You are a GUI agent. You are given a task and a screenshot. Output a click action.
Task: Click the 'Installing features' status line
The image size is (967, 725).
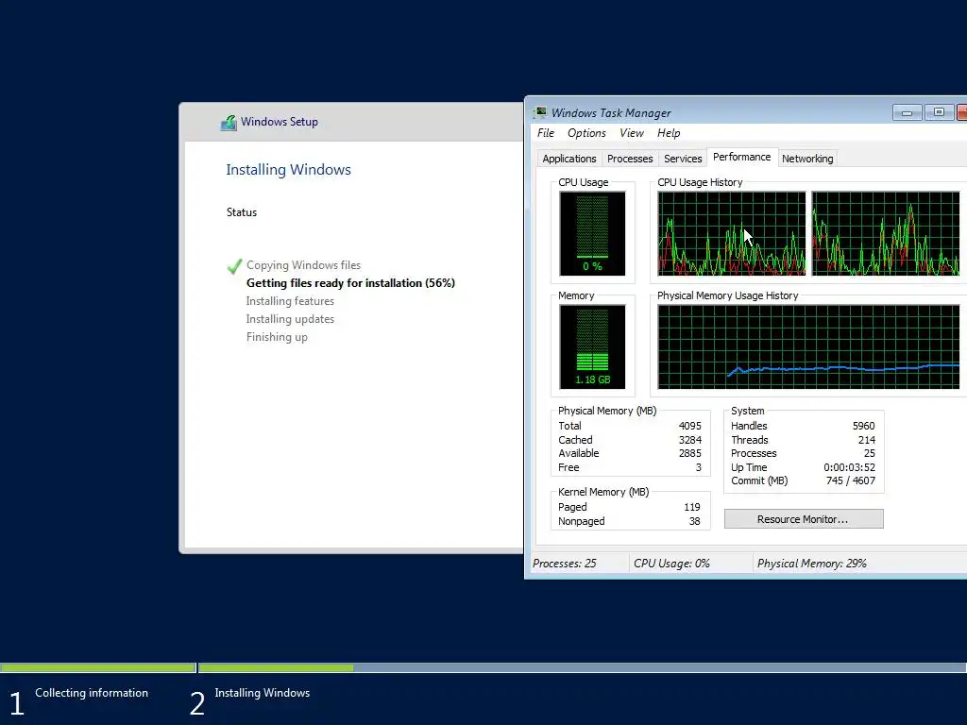pyautogui.click(x=290, y=301)
